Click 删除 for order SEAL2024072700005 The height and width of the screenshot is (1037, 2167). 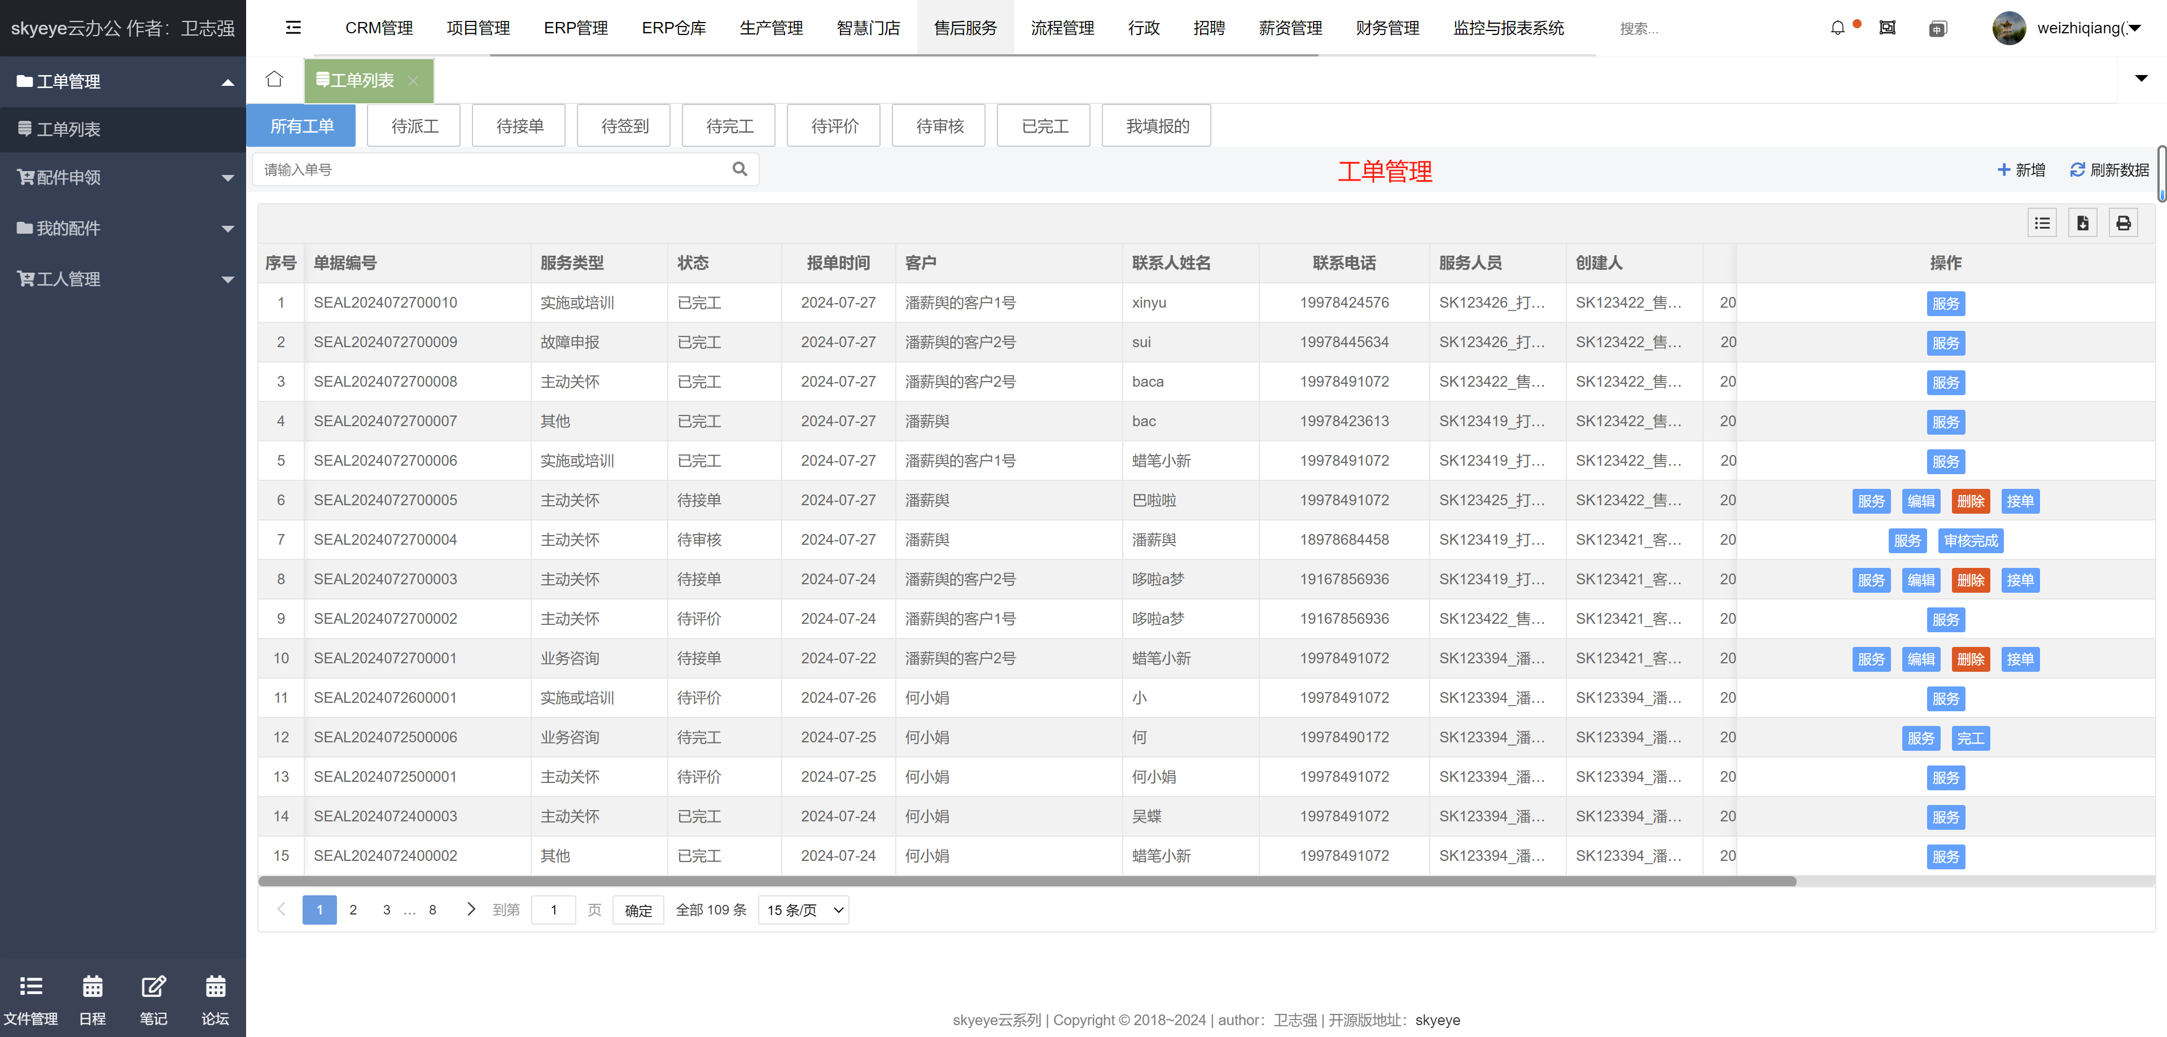click(x=1970, y=501)
